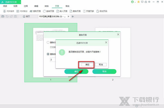The width and height of the screenshot is (164, 108).
Task: Click the open file folder icon
Action: 3,16
